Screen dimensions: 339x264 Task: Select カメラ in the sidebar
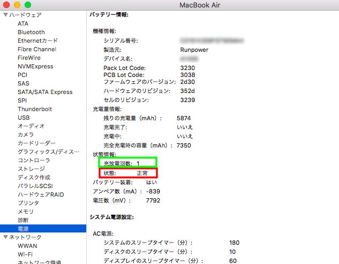[x=26, y=135]
